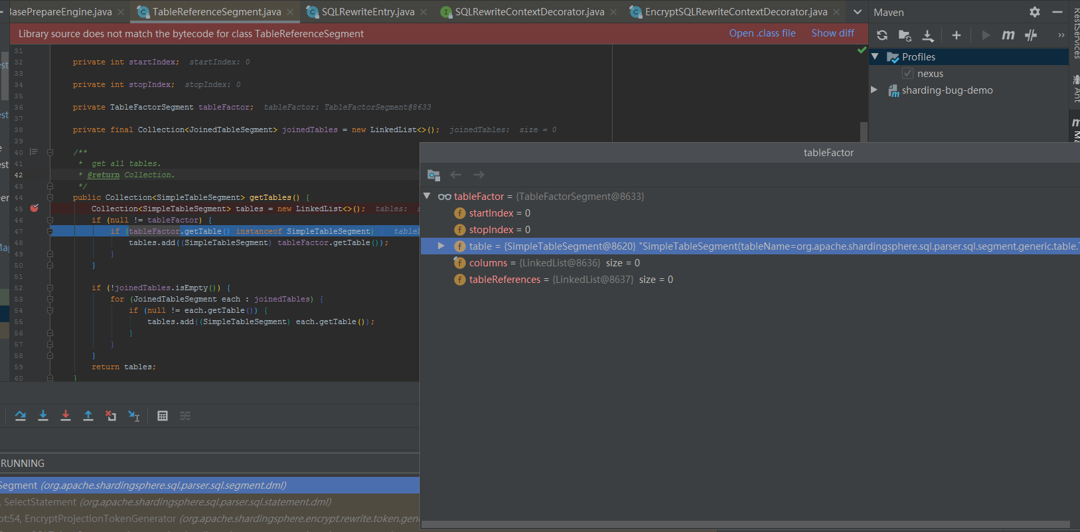
Task: Toggle breakpoint on line 45
Action: (x=35, y=208)
